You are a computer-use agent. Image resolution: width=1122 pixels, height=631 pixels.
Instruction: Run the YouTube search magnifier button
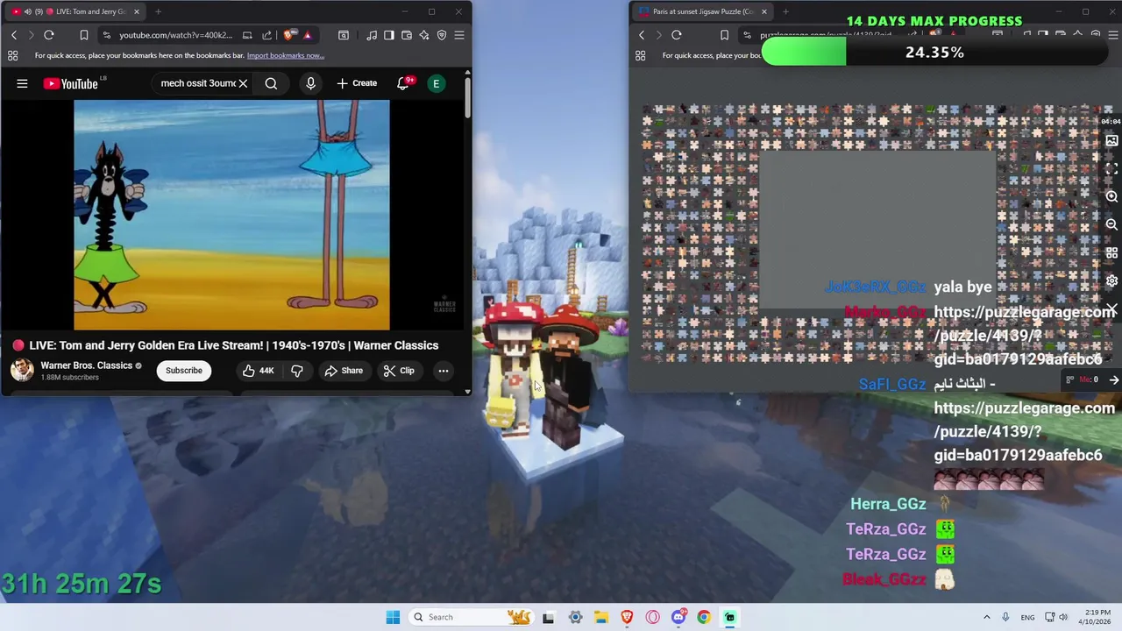click(271, 83)
